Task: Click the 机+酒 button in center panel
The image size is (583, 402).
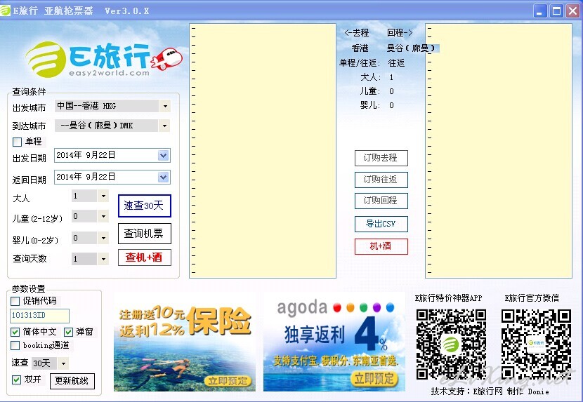Action: click(381, 246)
